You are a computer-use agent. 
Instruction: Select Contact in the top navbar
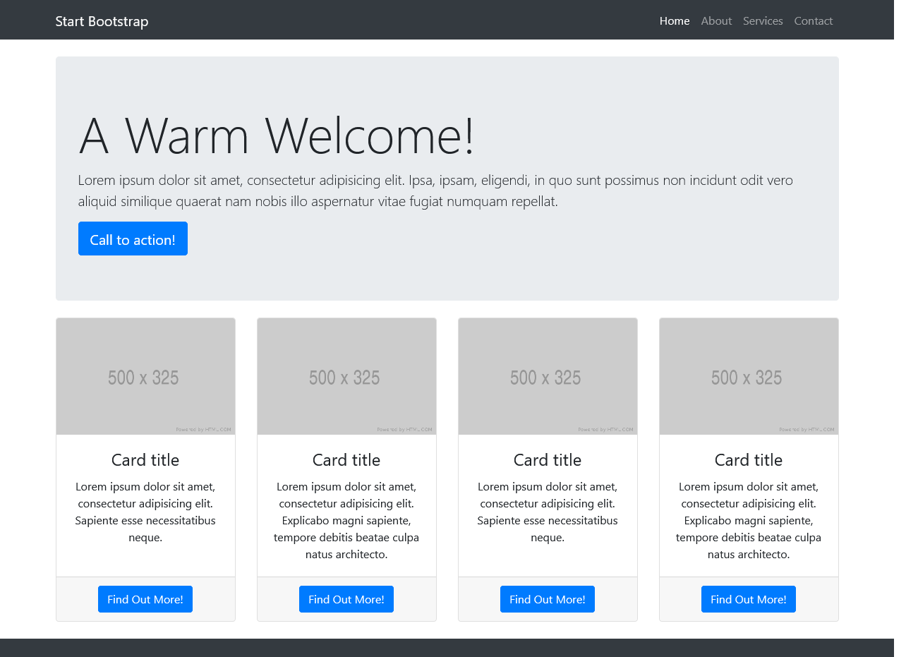point(813,21)
